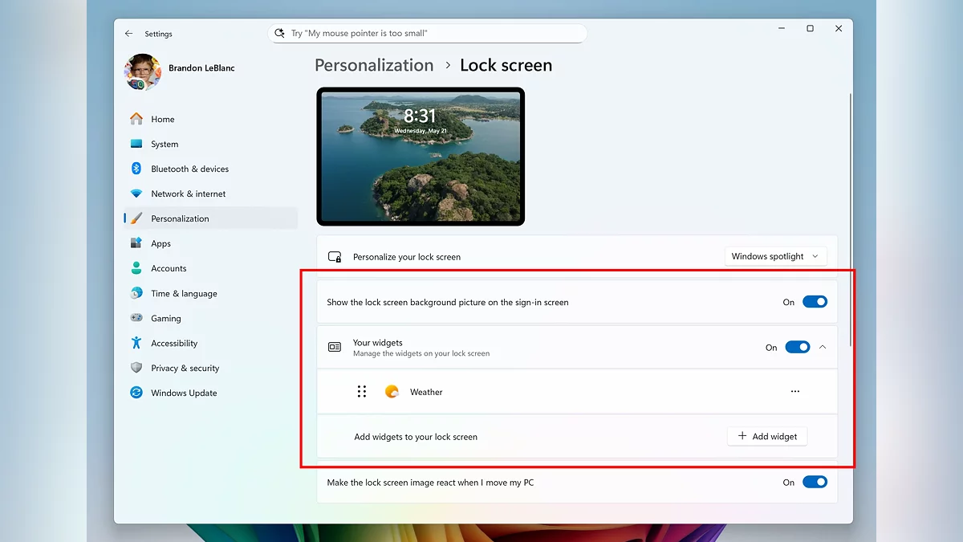
Task: Click the Gaming controller icon
Action: tap(136, 318)
